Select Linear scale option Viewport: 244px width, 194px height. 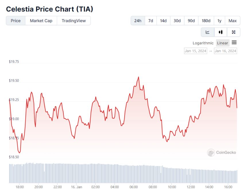[222, 43]
